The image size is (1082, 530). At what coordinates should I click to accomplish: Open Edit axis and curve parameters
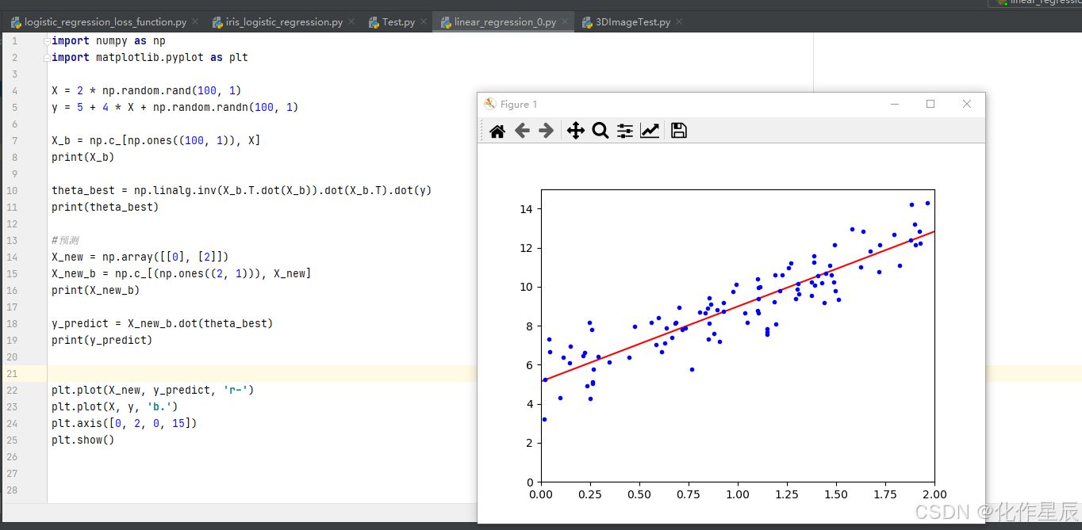pos(650,131)
